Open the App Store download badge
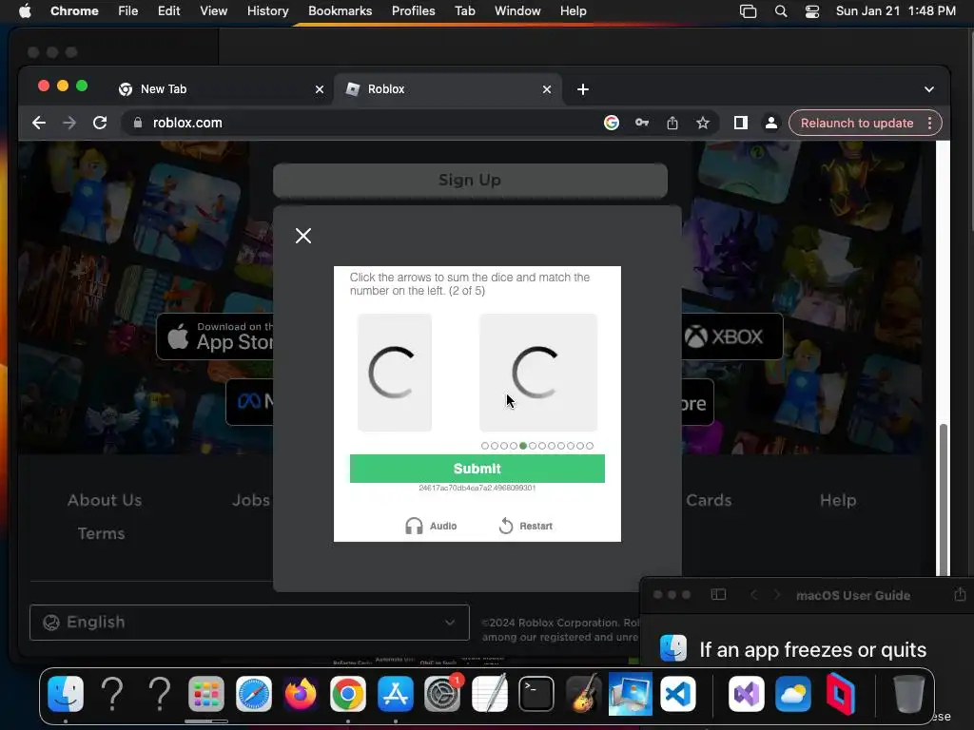The image size is (974, 730). [x=214, y=336]
